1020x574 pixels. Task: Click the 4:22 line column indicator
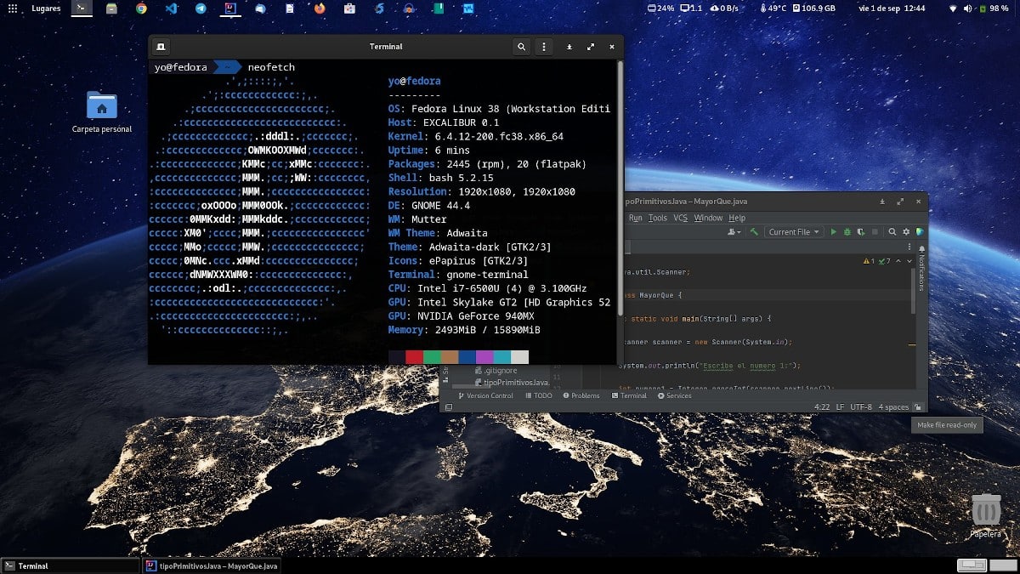click(822, 407)
